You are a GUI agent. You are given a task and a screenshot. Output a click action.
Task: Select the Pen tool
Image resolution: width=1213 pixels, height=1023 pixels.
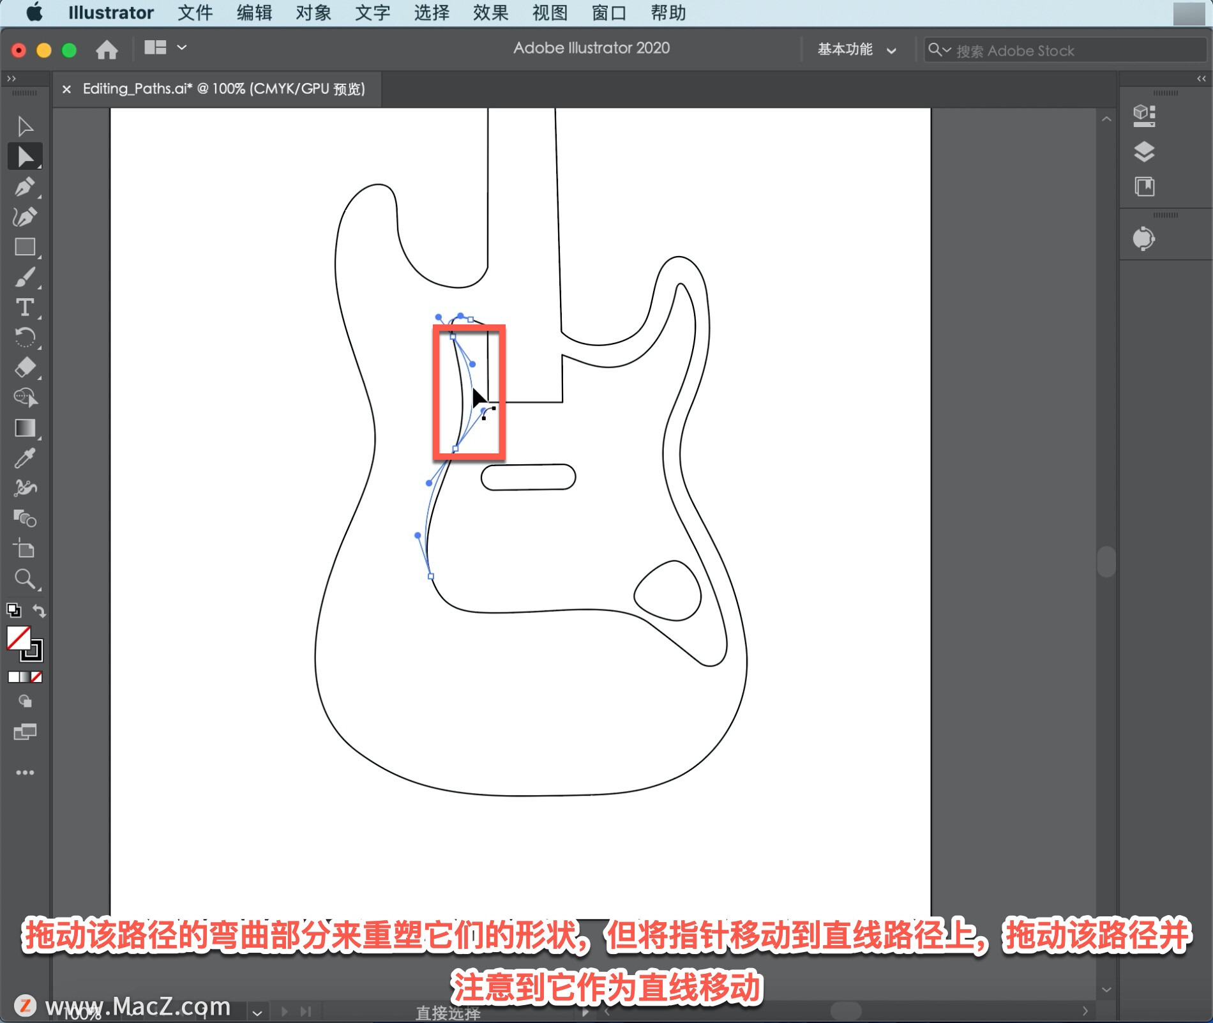click(25, 186)
